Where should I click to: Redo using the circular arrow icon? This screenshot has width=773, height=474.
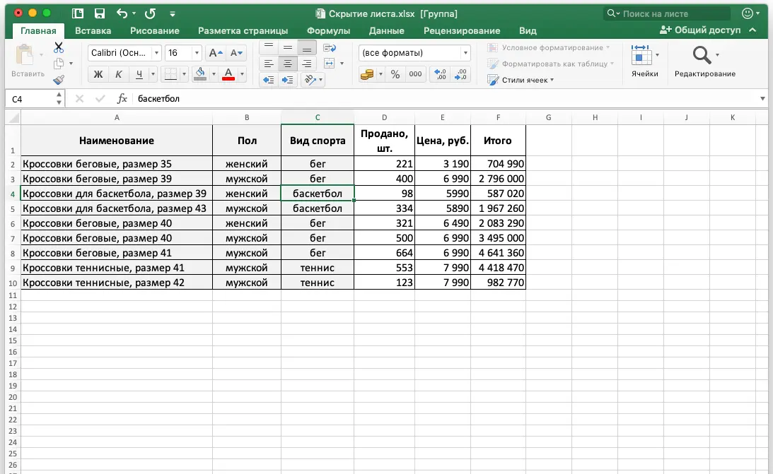coord(151,14)
